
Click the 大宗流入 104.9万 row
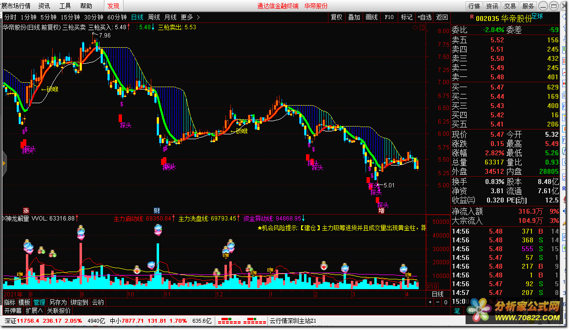(x=505, y=220)
